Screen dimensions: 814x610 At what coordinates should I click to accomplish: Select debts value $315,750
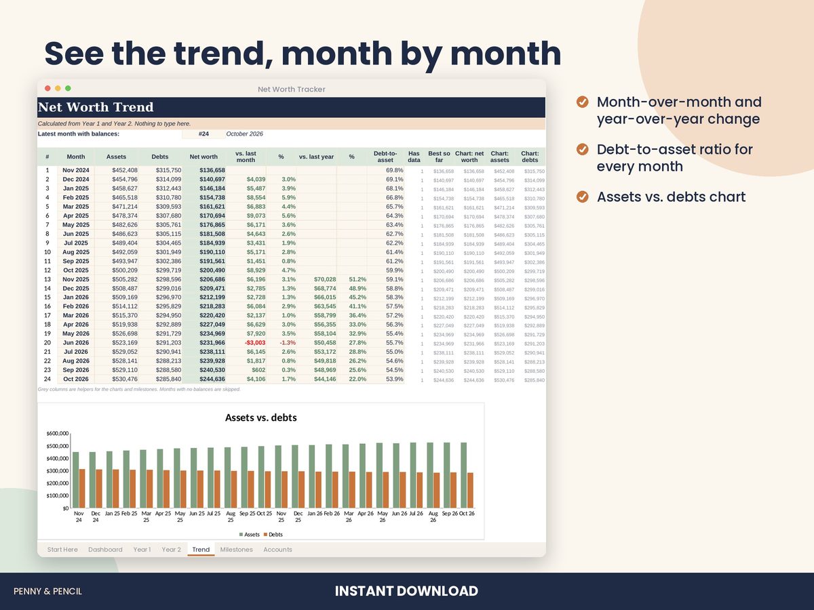coord(160,170)
